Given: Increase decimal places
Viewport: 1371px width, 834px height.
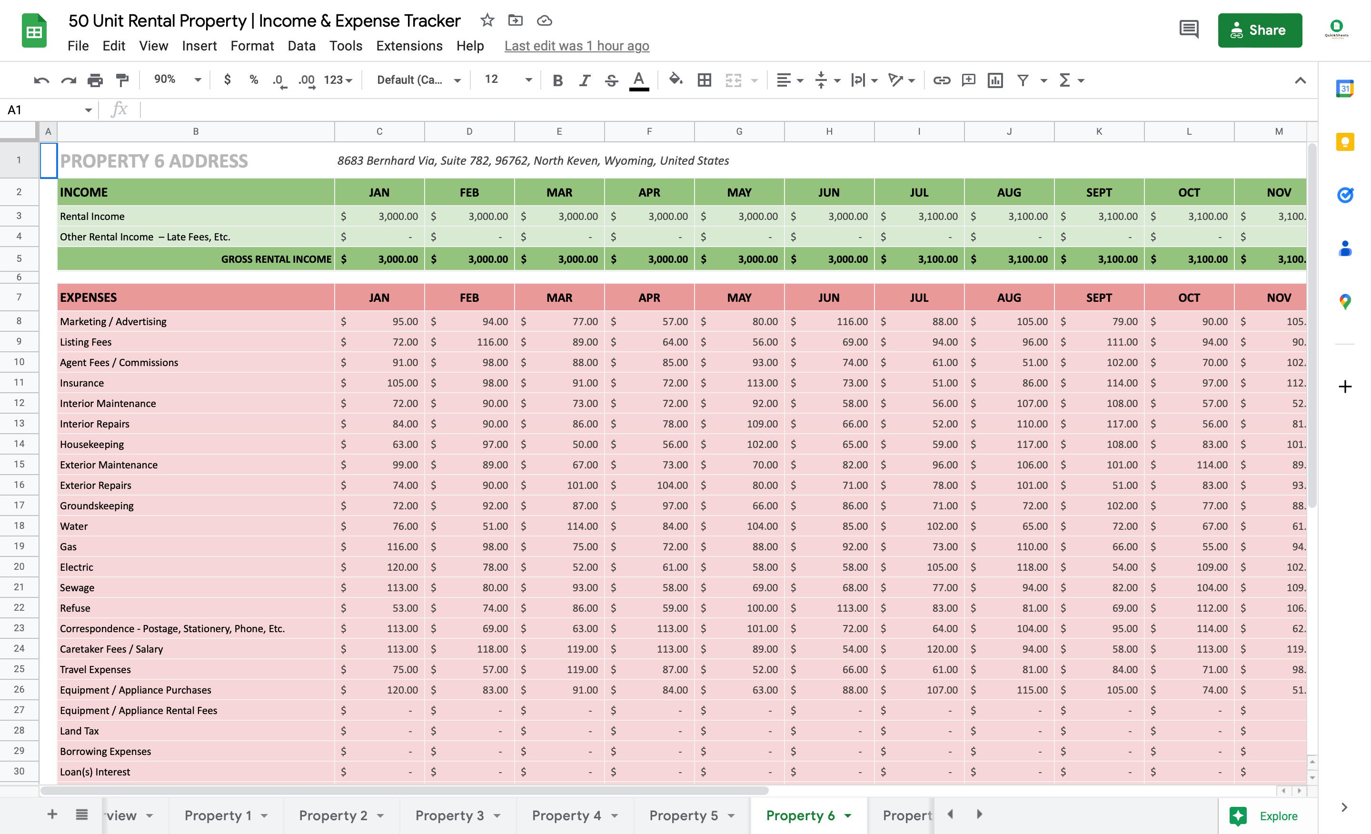Looking at the screenshot, I should click(x=307, y=80).
